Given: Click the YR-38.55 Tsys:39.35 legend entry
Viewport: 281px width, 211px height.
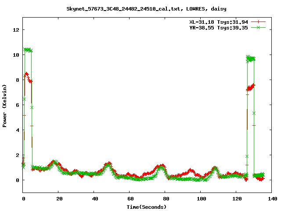Looking at the screenshot, I should [x=219, y=28].
